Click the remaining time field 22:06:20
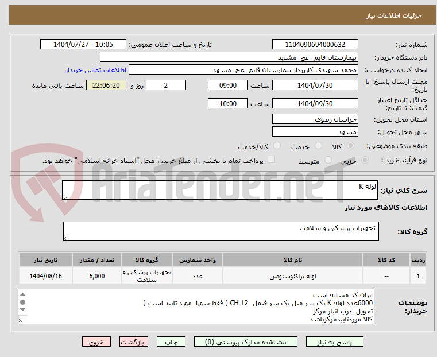Image resolution: width=437 pixels, height=357 pixels. (x=106, y=85)
